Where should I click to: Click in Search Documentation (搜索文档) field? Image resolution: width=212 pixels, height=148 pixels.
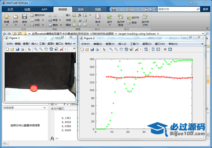[177, 9]
